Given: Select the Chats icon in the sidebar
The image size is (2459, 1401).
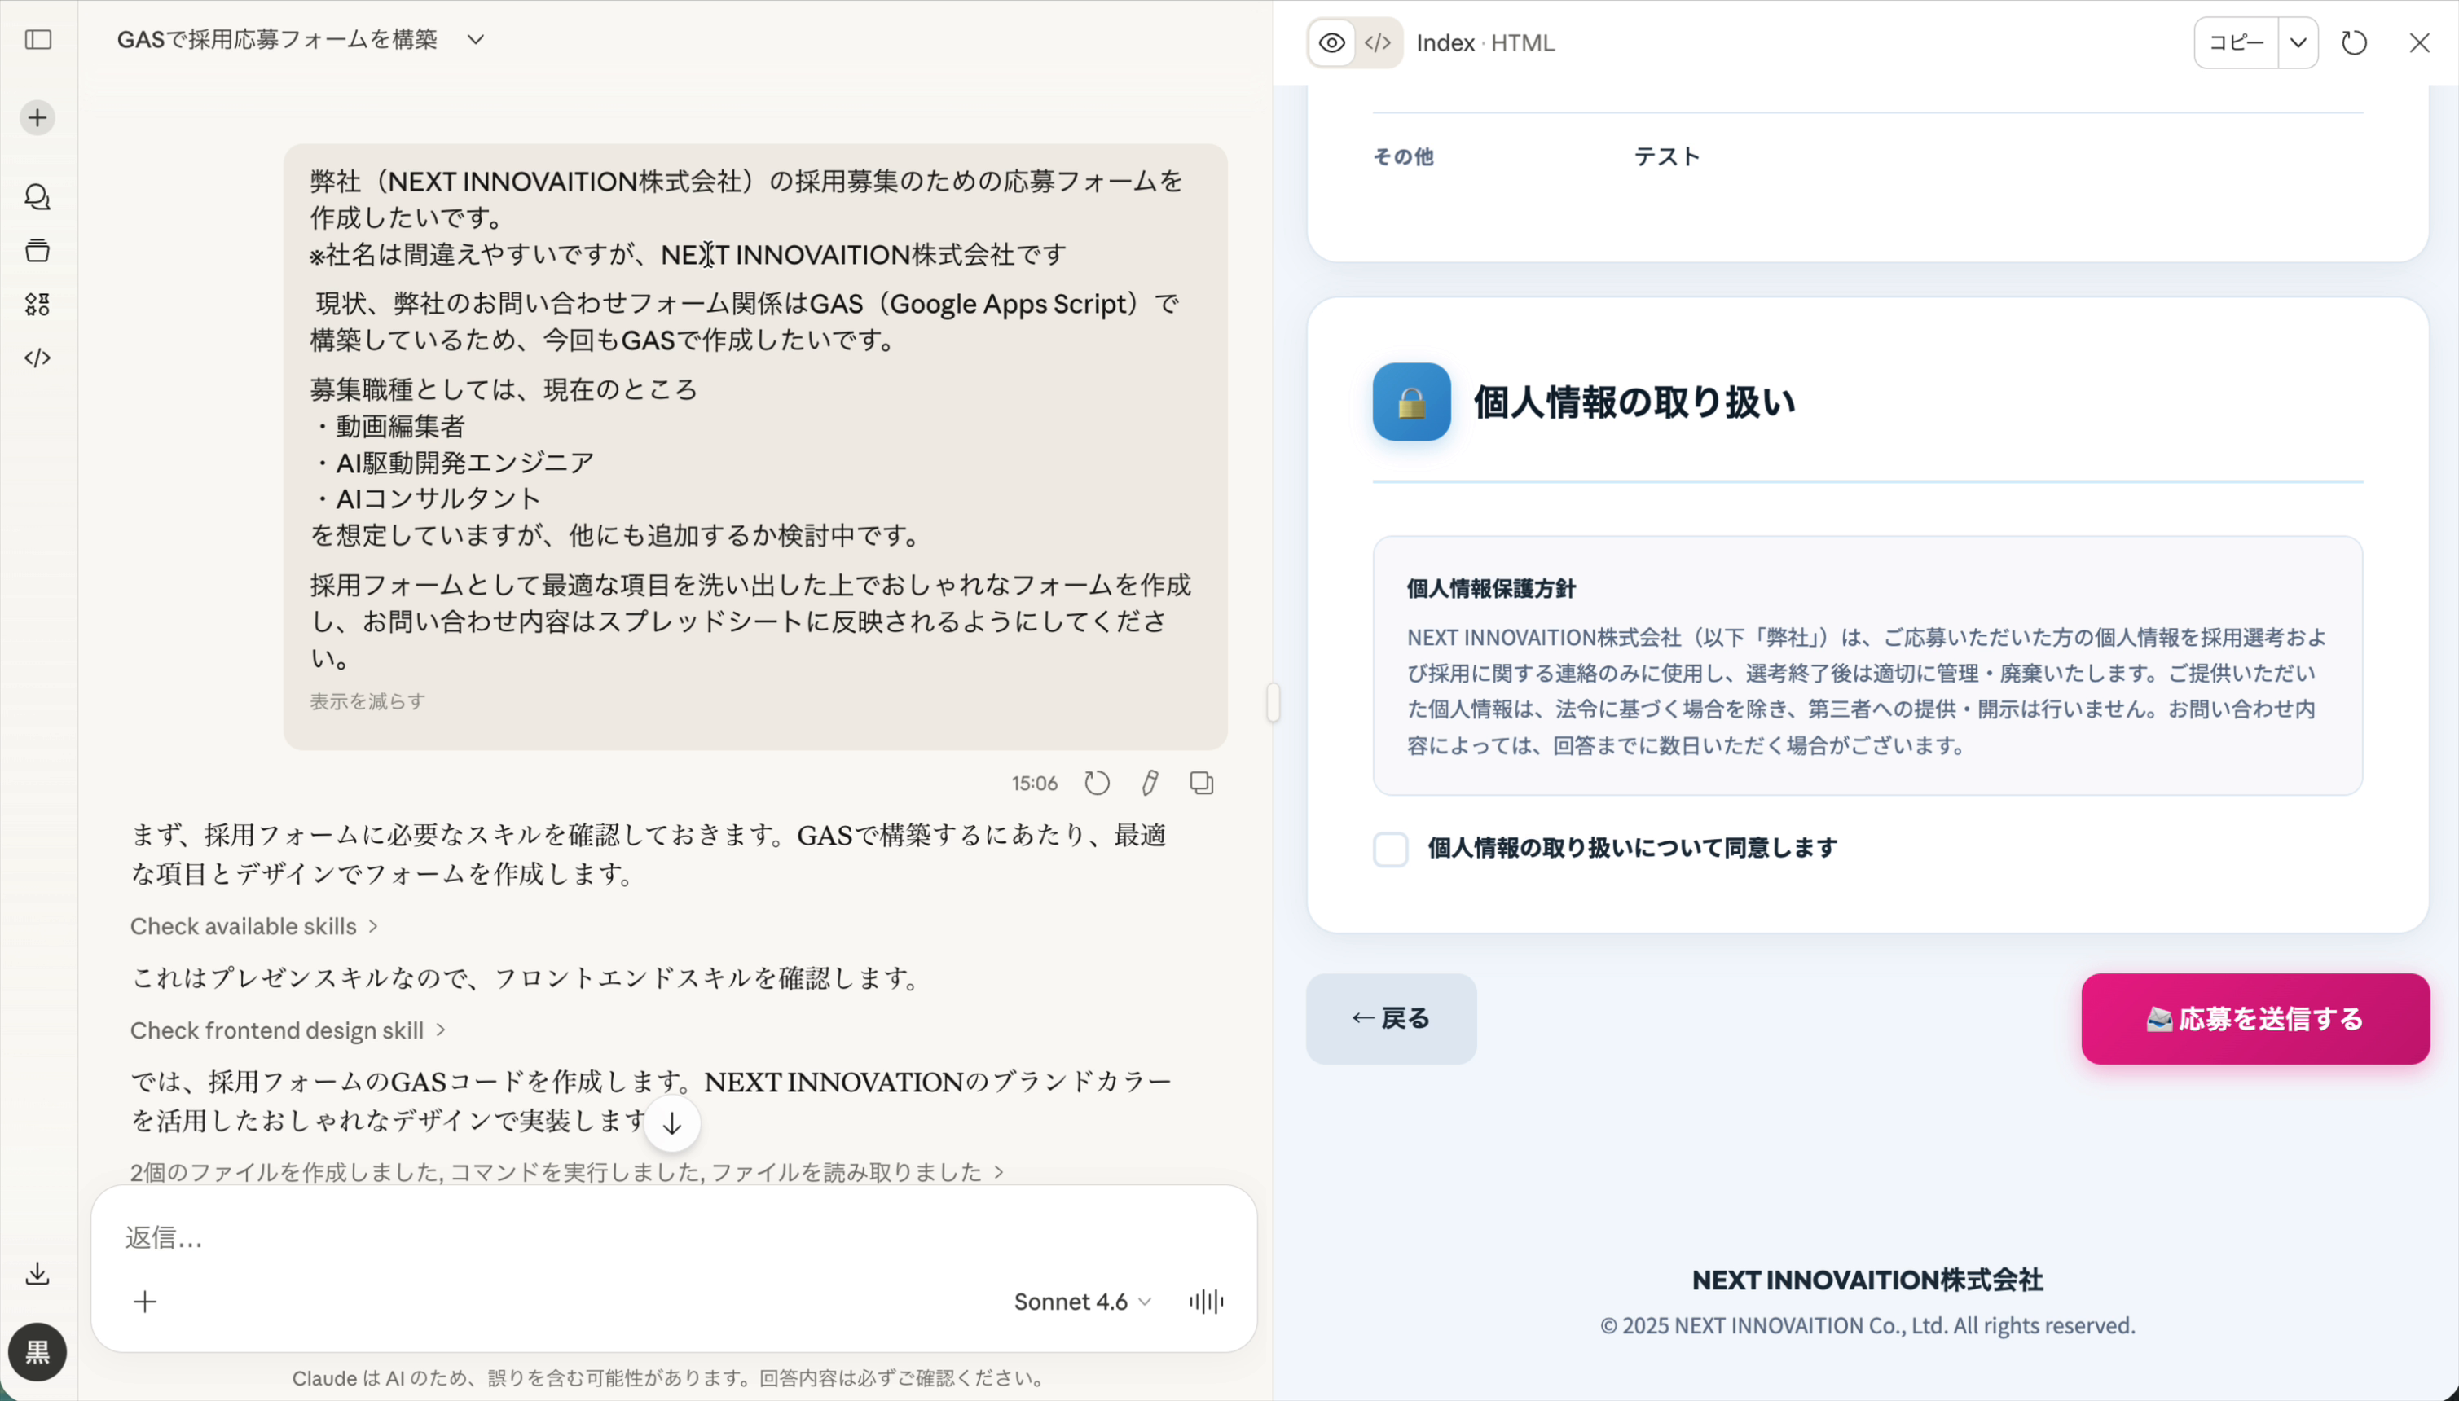Looking at the screenshot, I should (37, 197).
